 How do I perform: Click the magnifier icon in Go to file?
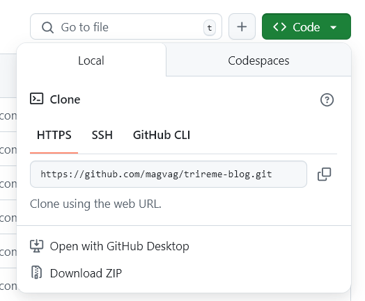click(x=48, y=27)
